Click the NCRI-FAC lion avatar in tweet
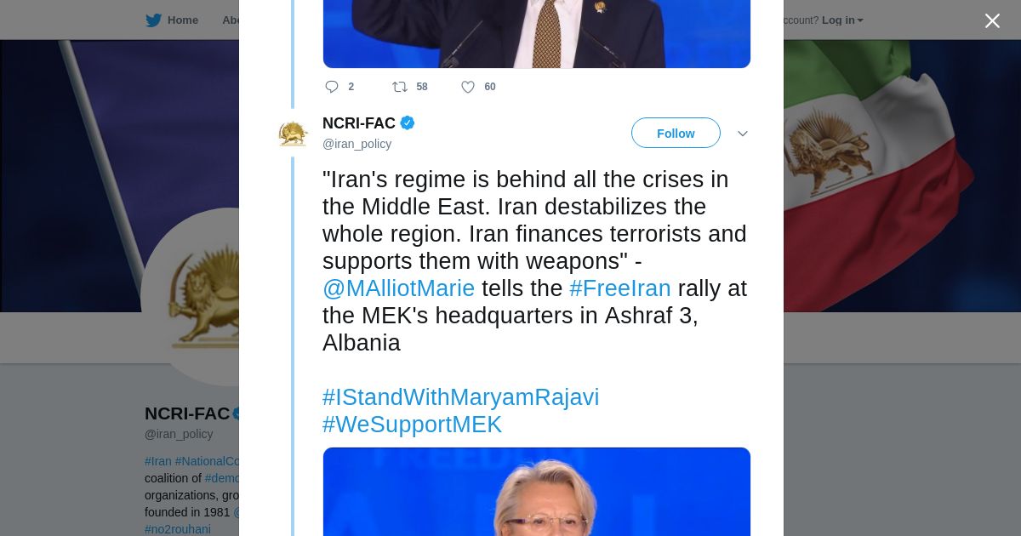Image resolution: width=1021 pixels, height=536 pixels. tap(293, 134)
